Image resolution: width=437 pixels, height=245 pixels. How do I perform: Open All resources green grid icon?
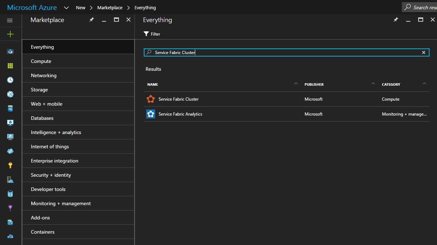10,66
